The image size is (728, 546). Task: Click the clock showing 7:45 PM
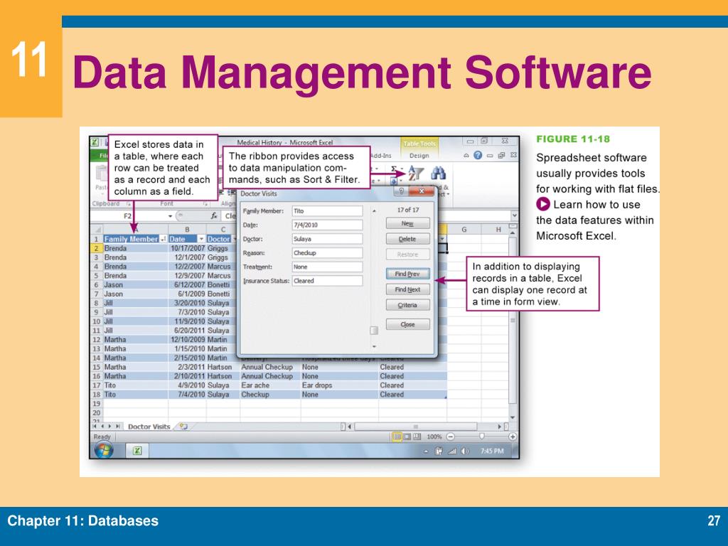[x=492, y=451]
